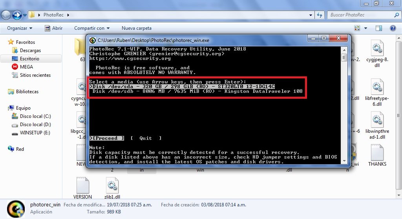Click the folder icon in address bar
402x219 pixels.
point(32,15)
